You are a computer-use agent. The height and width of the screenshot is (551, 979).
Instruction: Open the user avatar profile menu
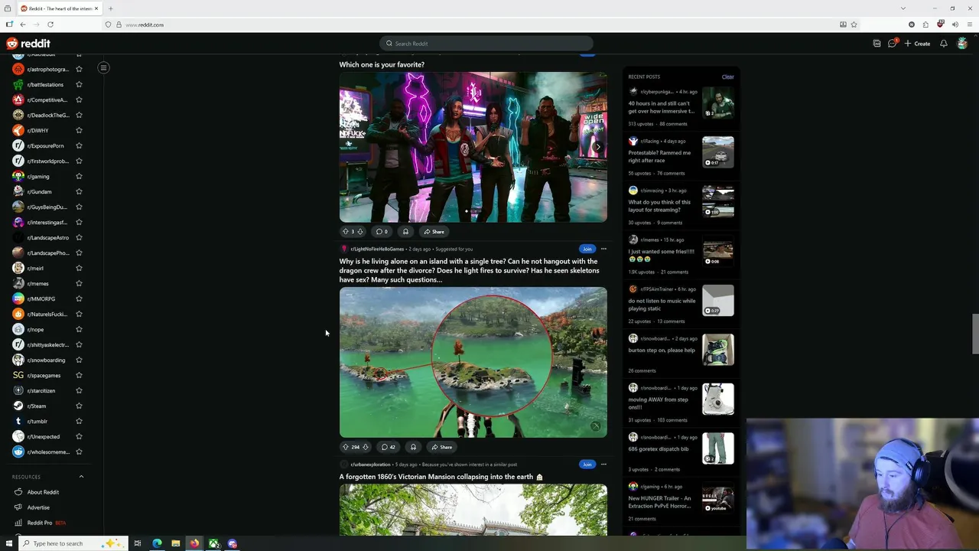point(962,44)
